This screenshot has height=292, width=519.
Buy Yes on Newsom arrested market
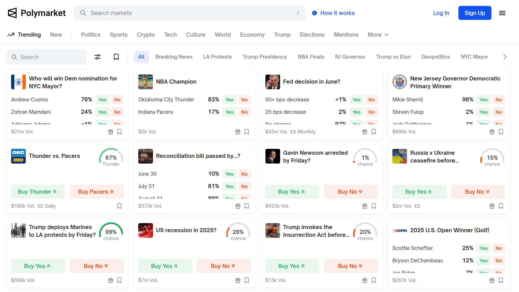292,192
